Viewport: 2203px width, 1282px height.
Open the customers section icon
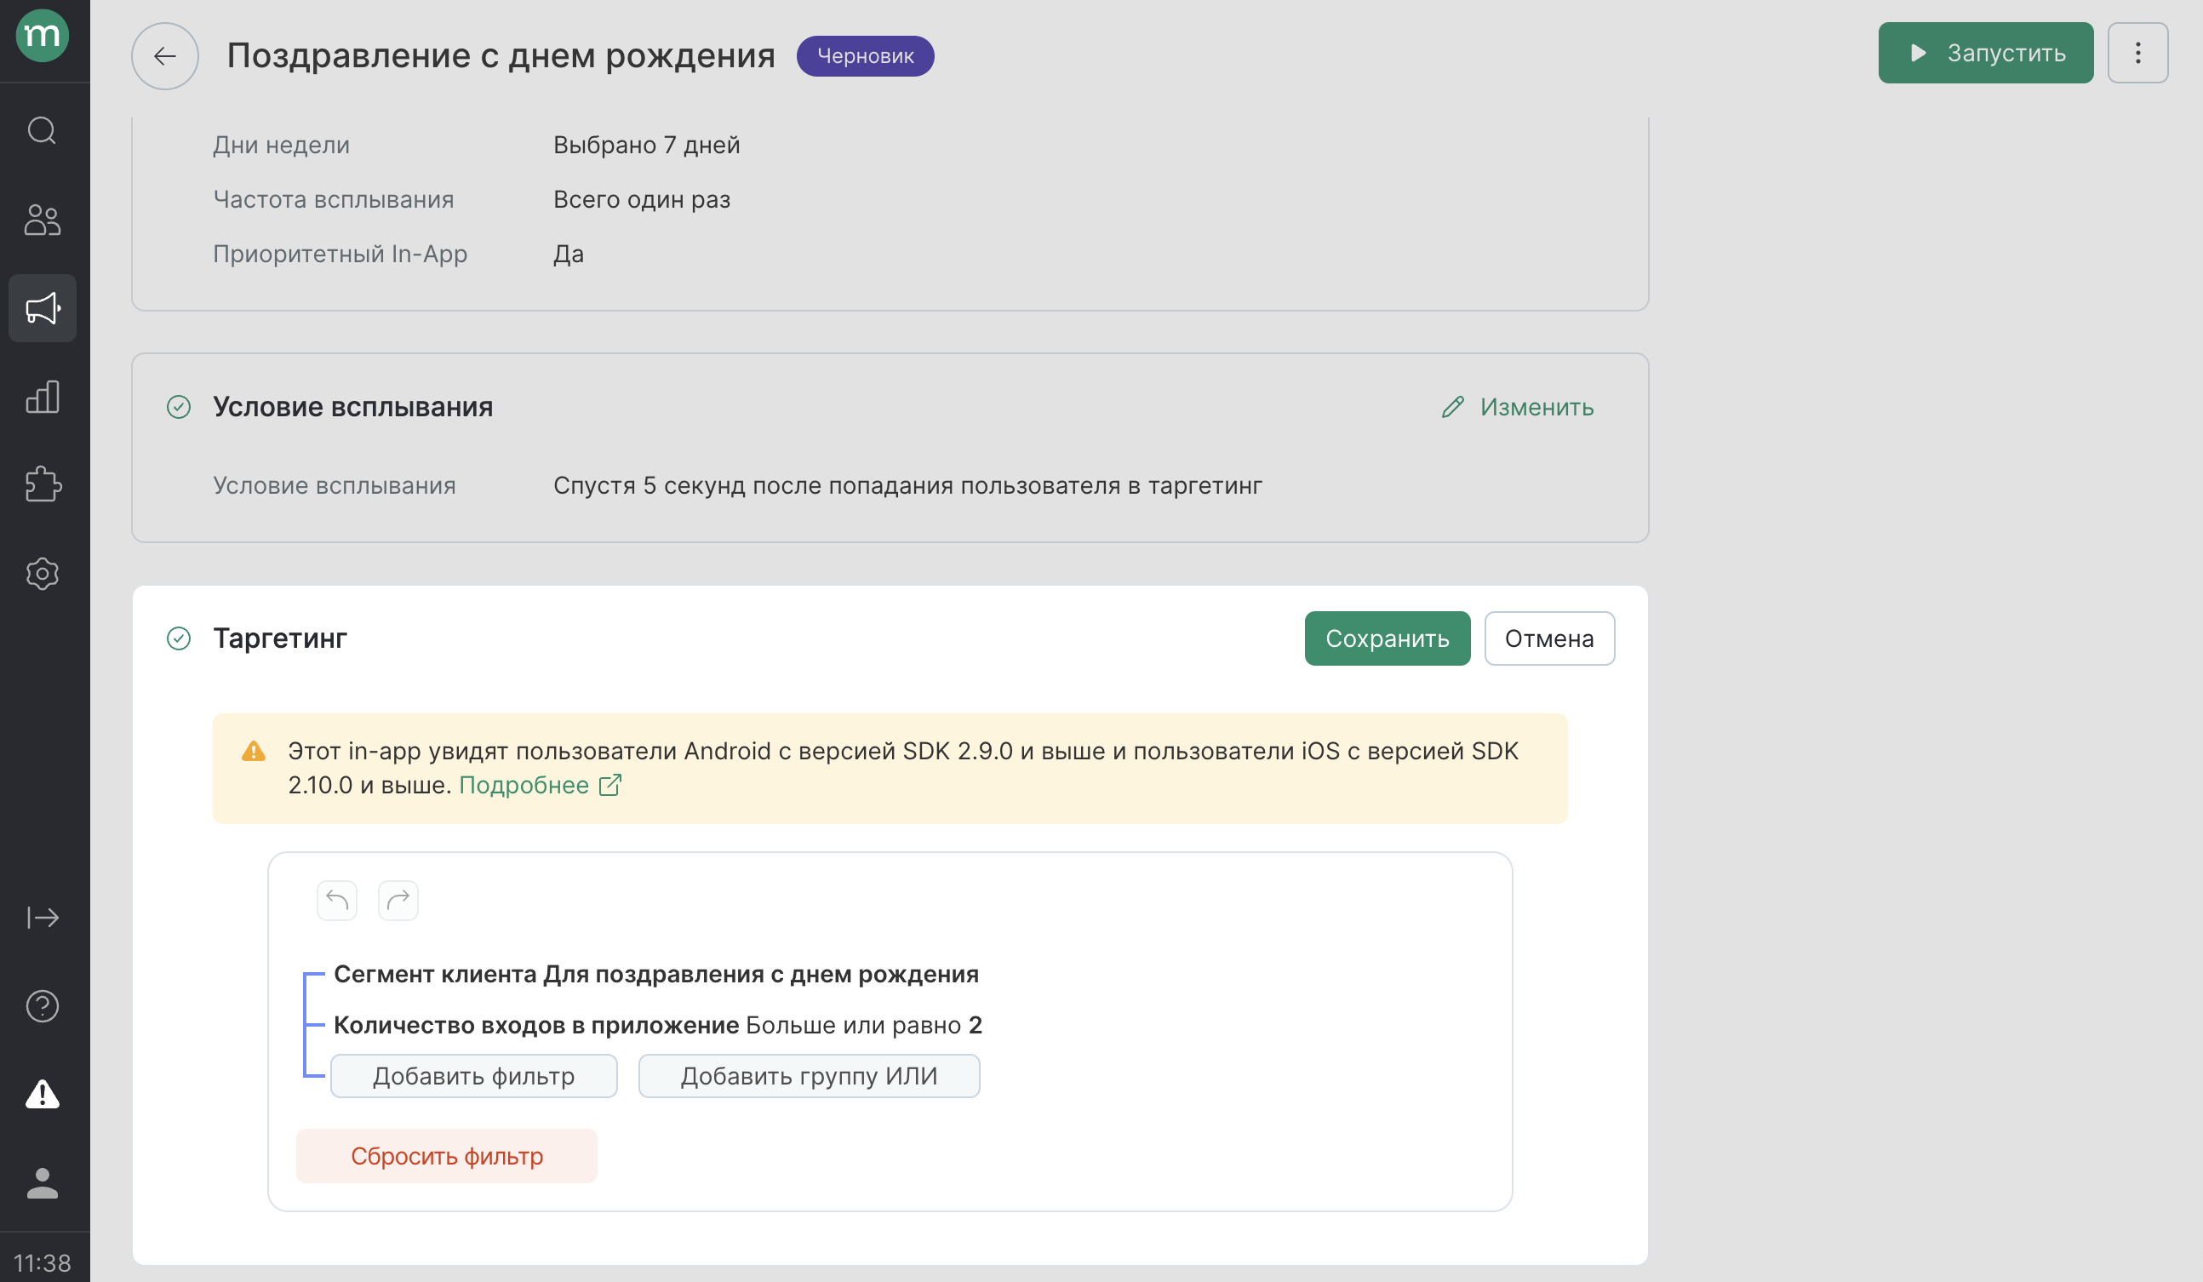(42, 220)
